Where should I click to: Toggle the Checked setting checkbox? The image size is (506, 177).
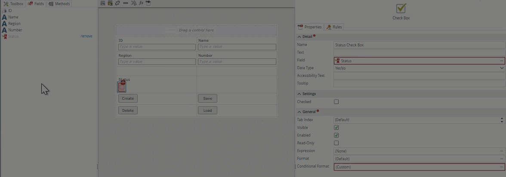[336, 102]
